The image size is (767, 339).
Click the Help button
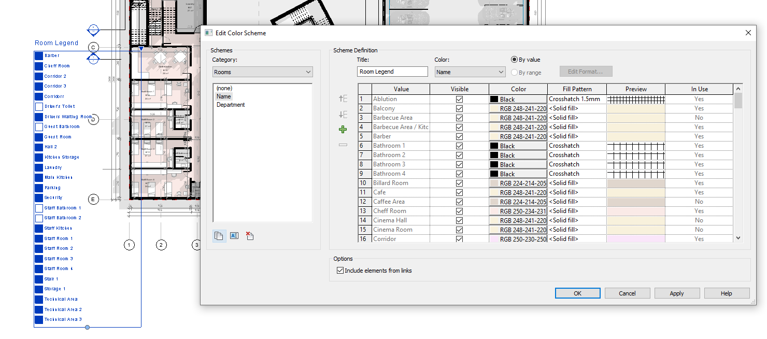tap(727, 293)
